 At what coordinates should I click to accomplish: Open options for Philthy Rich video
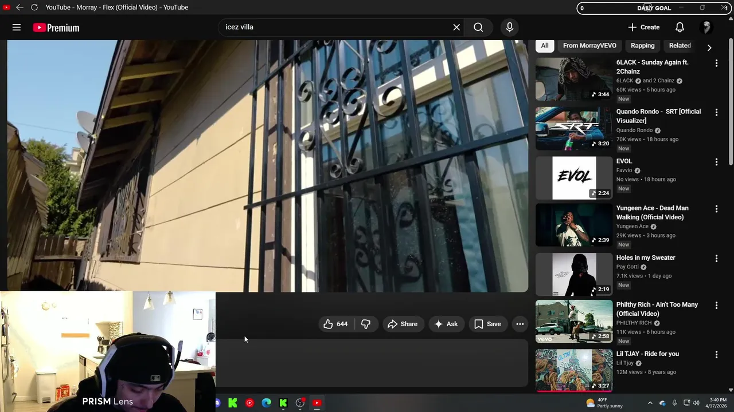tap(716, 306)
